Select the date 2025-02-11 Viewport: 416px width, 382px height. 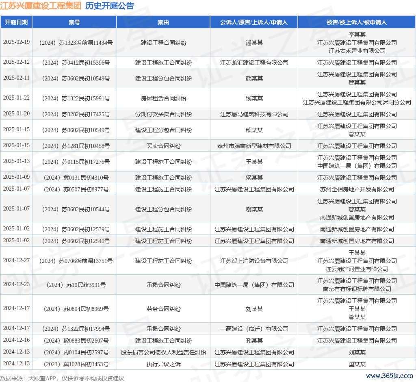coord(16,78)
